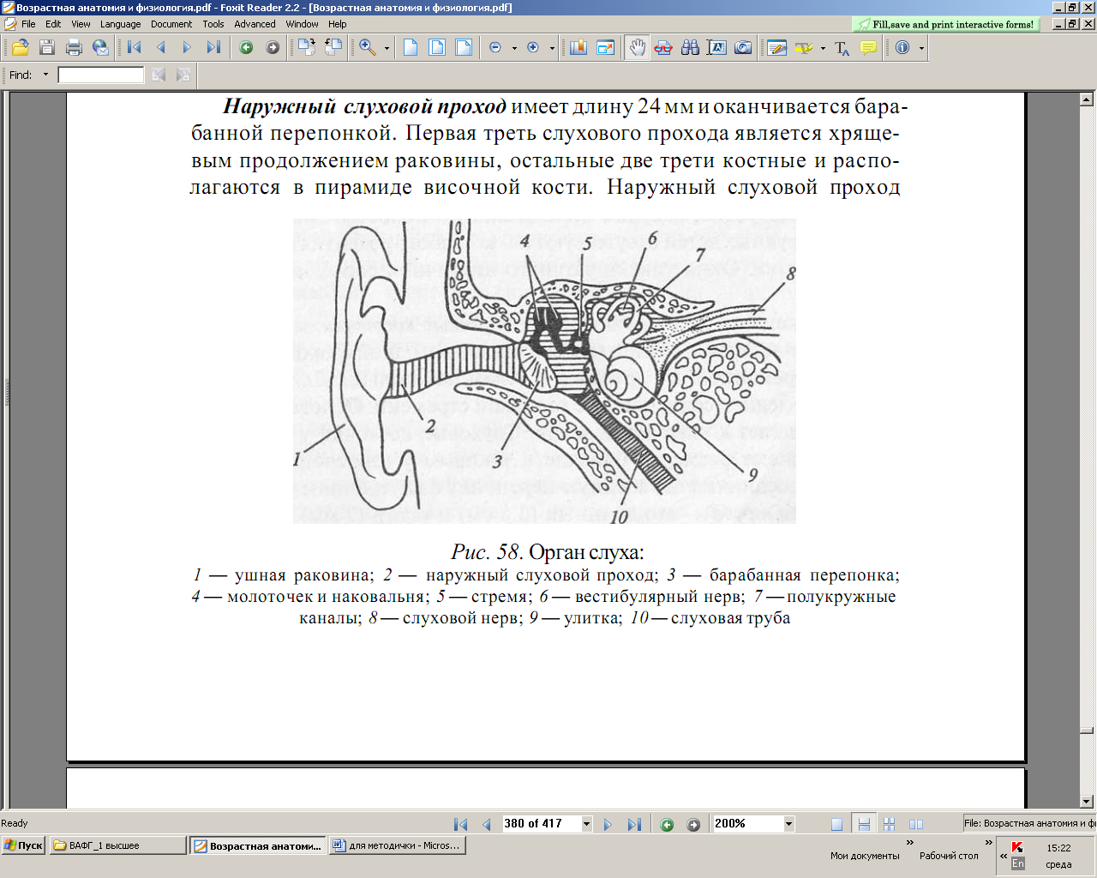The width and height of the screenshot is (1097, 878).
Task: Open the Advanced menu
Action: click(x=255, y=24)
